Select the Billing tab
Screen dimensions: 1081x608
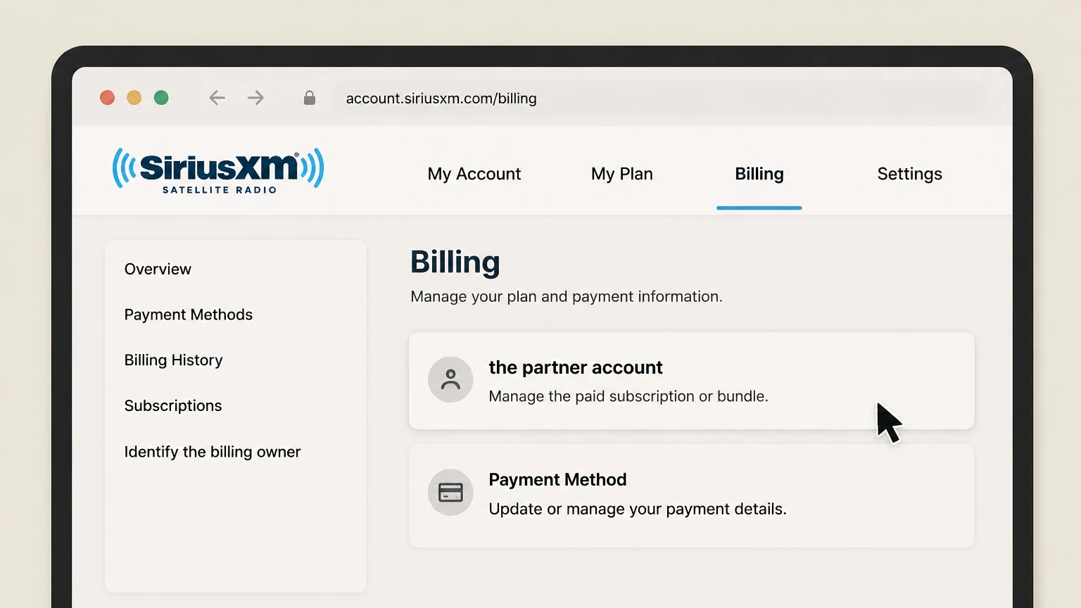[759, 174]
